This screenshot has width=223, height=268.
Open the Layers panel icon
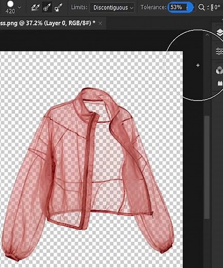pos(220,32)
